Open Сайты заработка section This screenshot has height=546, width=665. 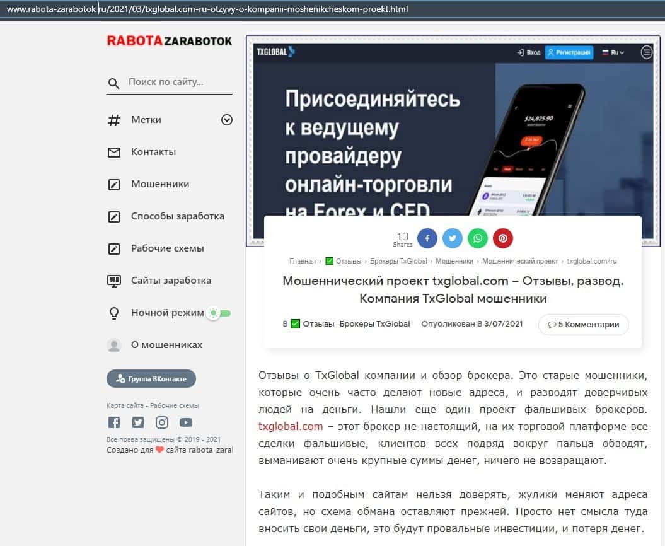point(171,281)
